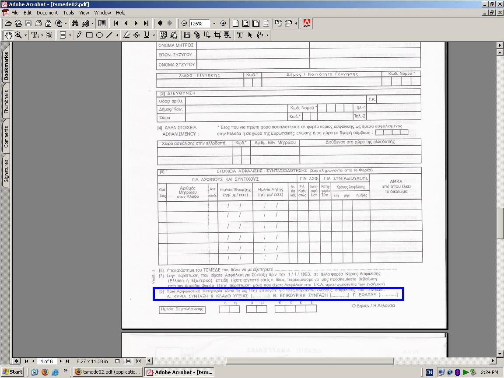Viewport: 504px width, 378px height.
Task: Click the Open file icon
Action: (8, 23)
